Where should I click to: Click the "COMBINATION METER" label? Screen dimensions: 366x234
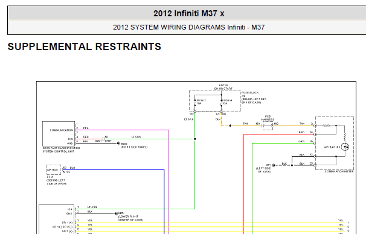click(339, 171)
